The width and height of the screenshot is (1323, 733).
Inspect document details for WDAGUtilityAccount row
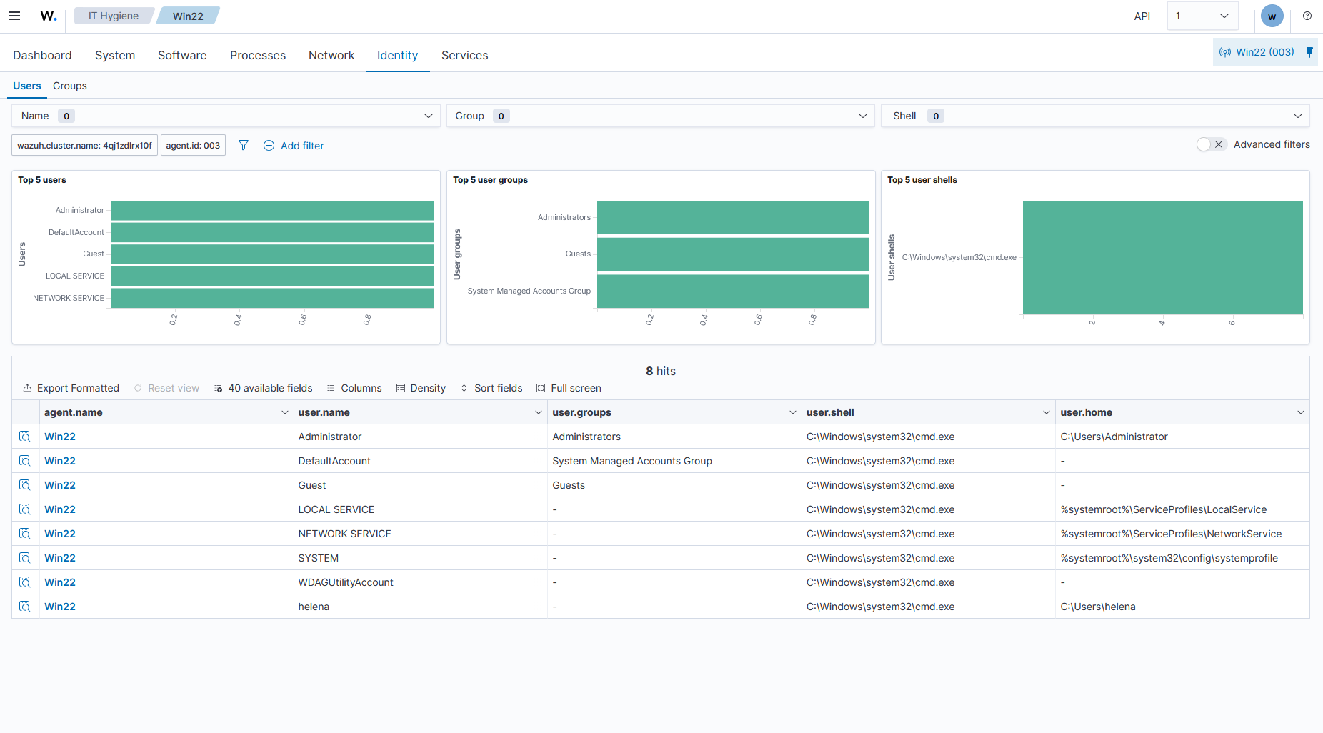[25, 582]
